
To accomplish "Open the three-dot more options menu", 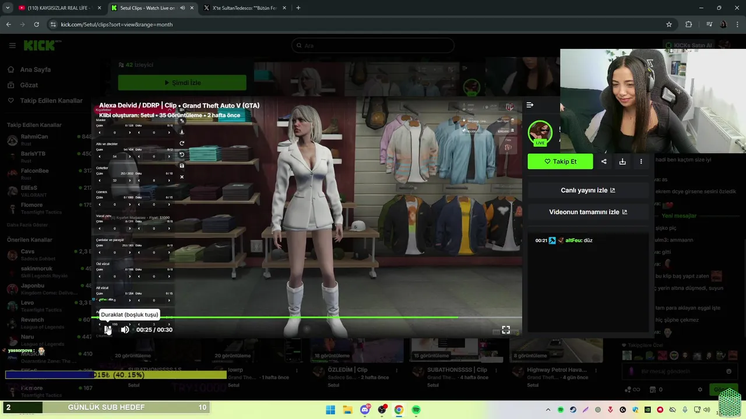I will click(x=641, y=161).
